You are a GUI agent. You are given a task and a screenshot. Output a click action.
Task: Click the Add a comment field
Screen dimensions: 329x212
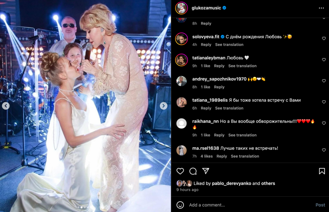pyautogui.click(x=247, y=205)
